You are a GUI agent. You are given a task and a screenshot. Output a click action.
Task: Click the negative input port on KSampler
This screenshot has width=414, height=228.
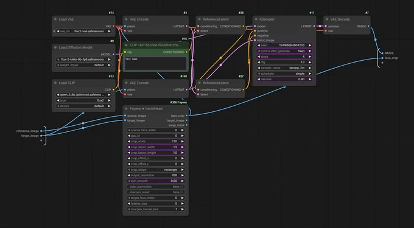coord(254,36)
